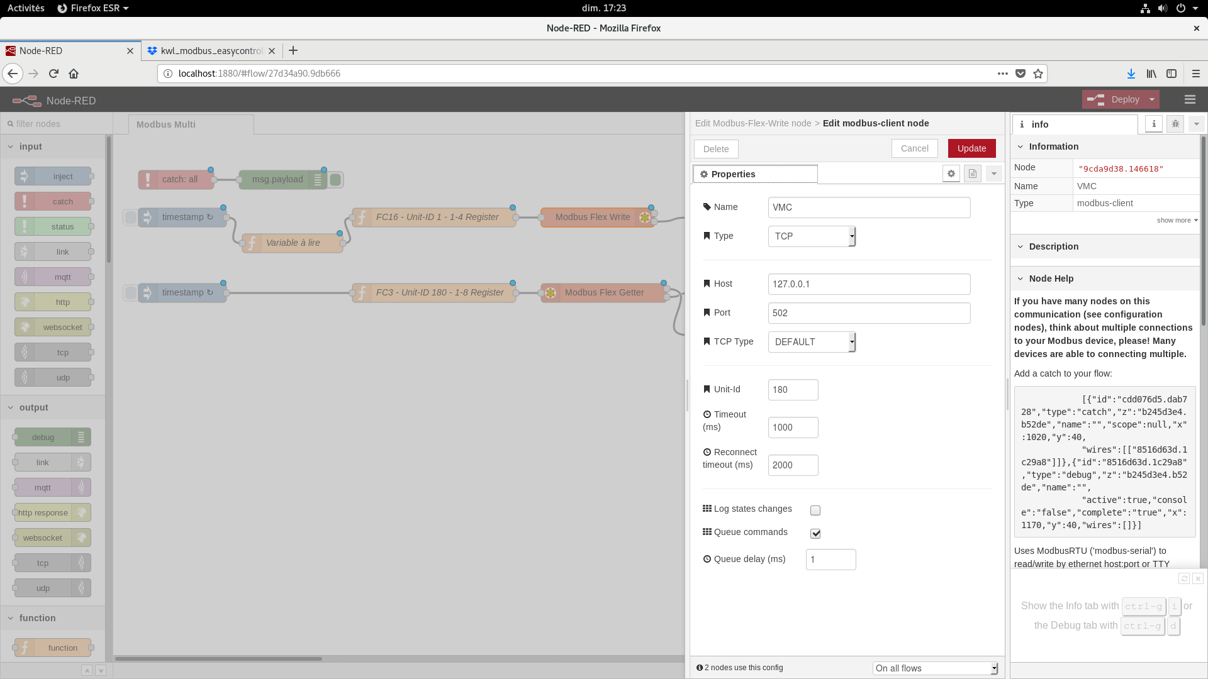This screenshot has height=679, width=1208.
Task: Toggle Log states changes checkbox
Action: point(815,511)
